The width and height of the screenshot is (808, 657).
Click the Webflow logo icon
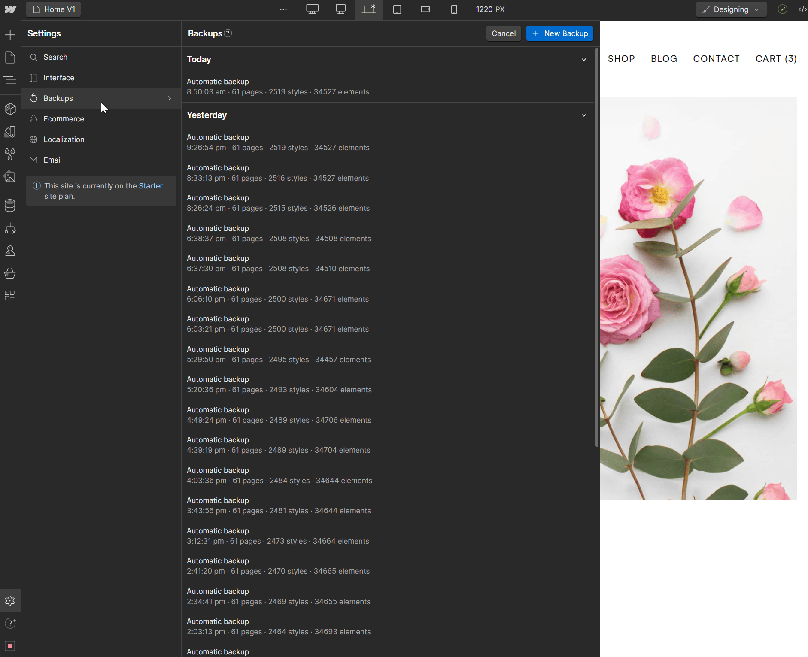click(10, 9)
